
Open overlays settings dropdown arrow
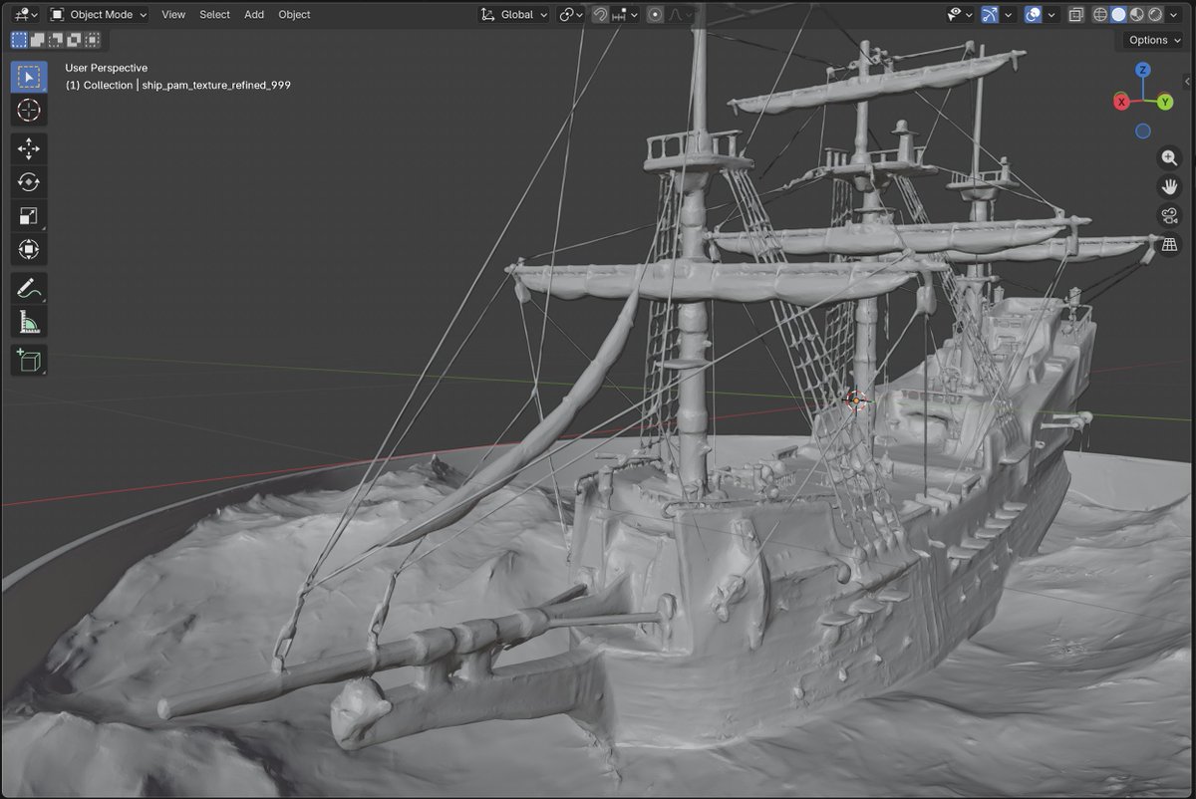click(x=1051, y=15)
